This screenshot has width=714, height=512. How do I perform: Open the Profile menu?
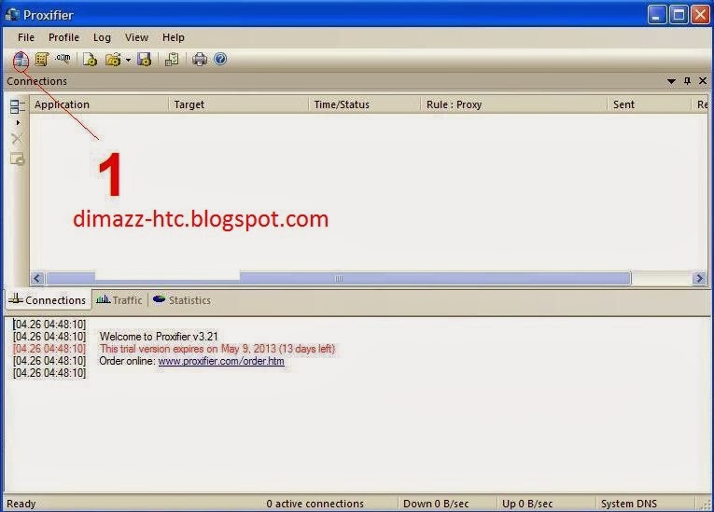pyautogui.click(x=63, y=37)
